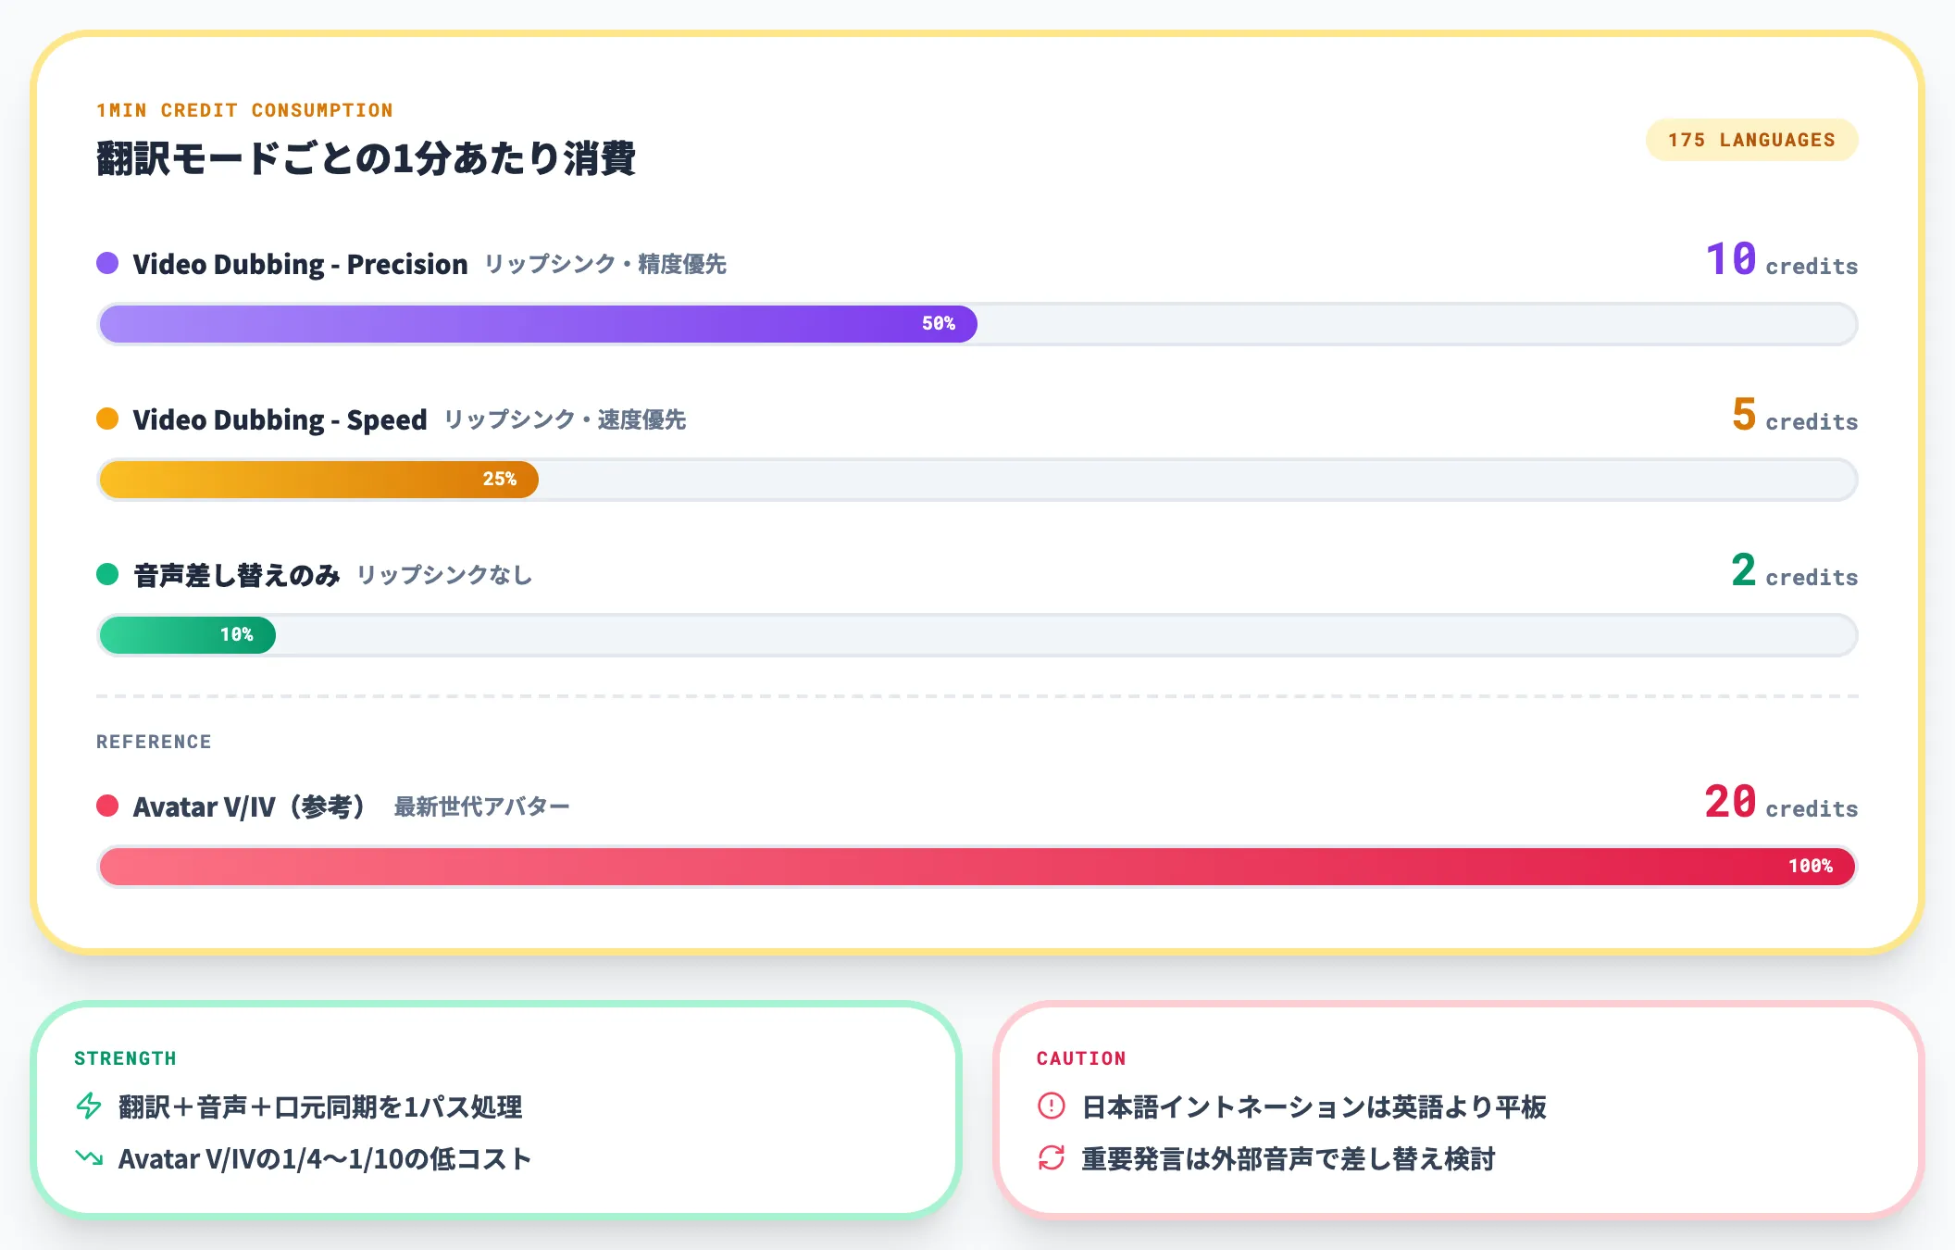
Task: Click the 50% label inside purple bar
Action: pyautogui.click(x=938, y=323)
